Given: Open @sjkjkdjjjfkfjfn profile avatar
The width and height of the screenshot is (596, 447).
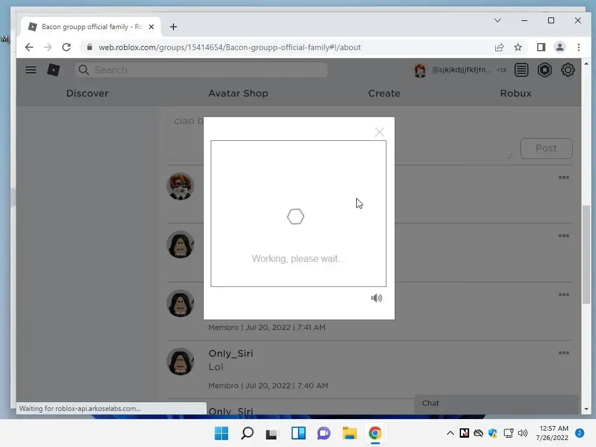Looking at the screenshot, I should click(x=420, y=70).
